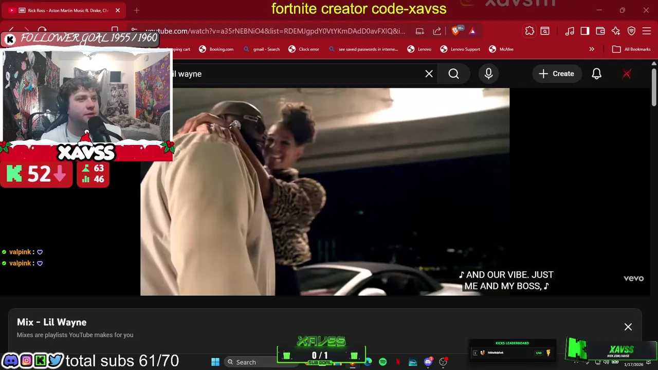Open the All Bookmarks folder
This screenshot has width=658, height=370.
pyautogui.click(x=631, y=49)
